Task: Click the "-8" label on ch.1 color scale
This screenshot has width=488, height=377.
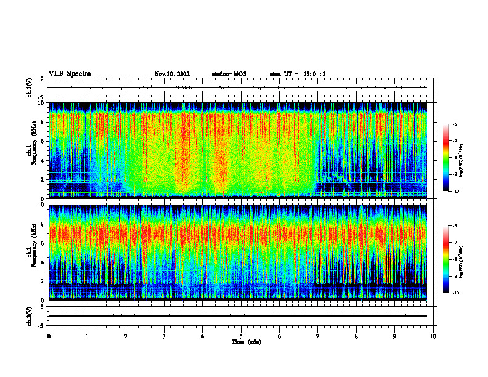Action: (x=455, y=158)
